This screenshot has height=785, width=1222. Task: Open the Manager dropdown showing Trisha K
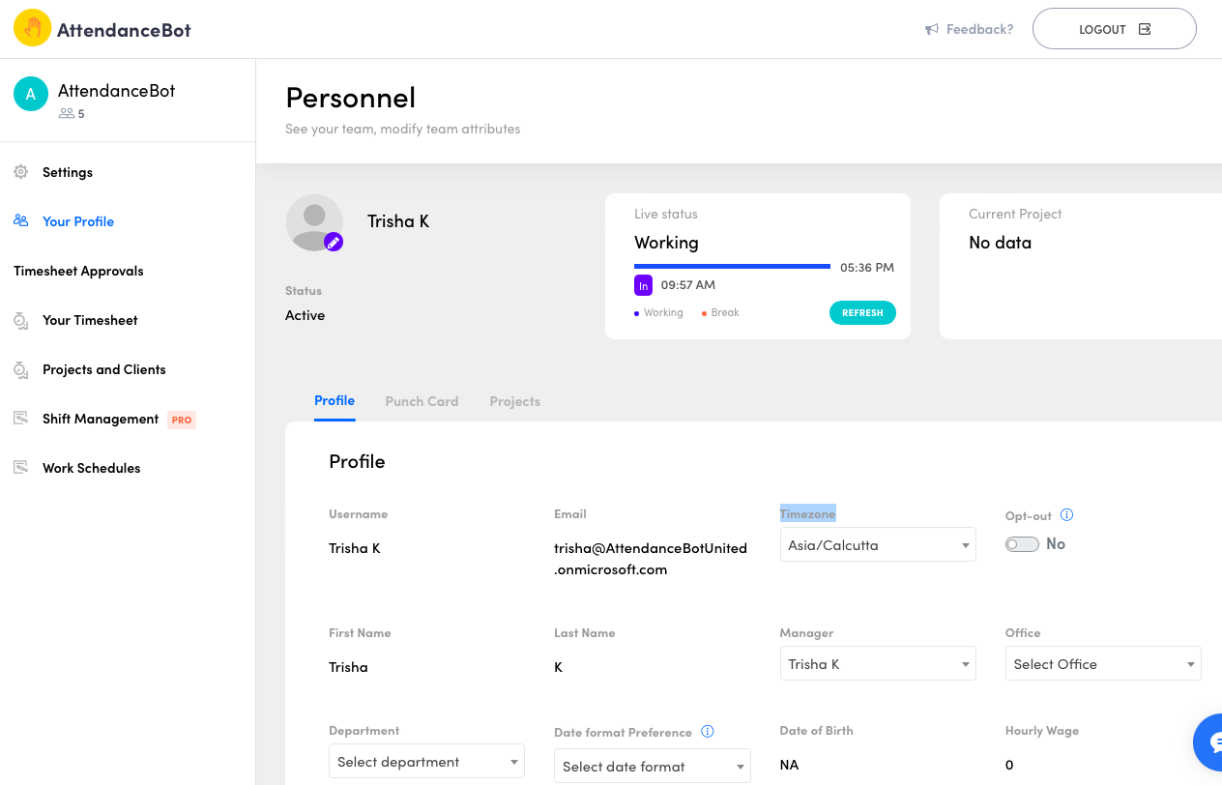(878, 663)
